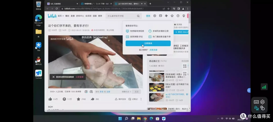Open the 番剧 nav item
Screen dimensions: 273x122
(x=67, y=16)
